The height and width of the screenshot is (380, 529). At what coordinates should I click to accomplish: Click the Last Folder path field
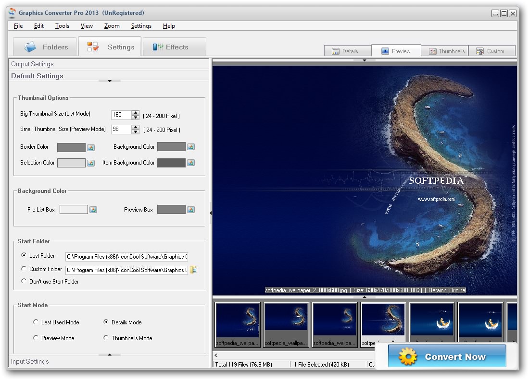(x=126, y=257)
